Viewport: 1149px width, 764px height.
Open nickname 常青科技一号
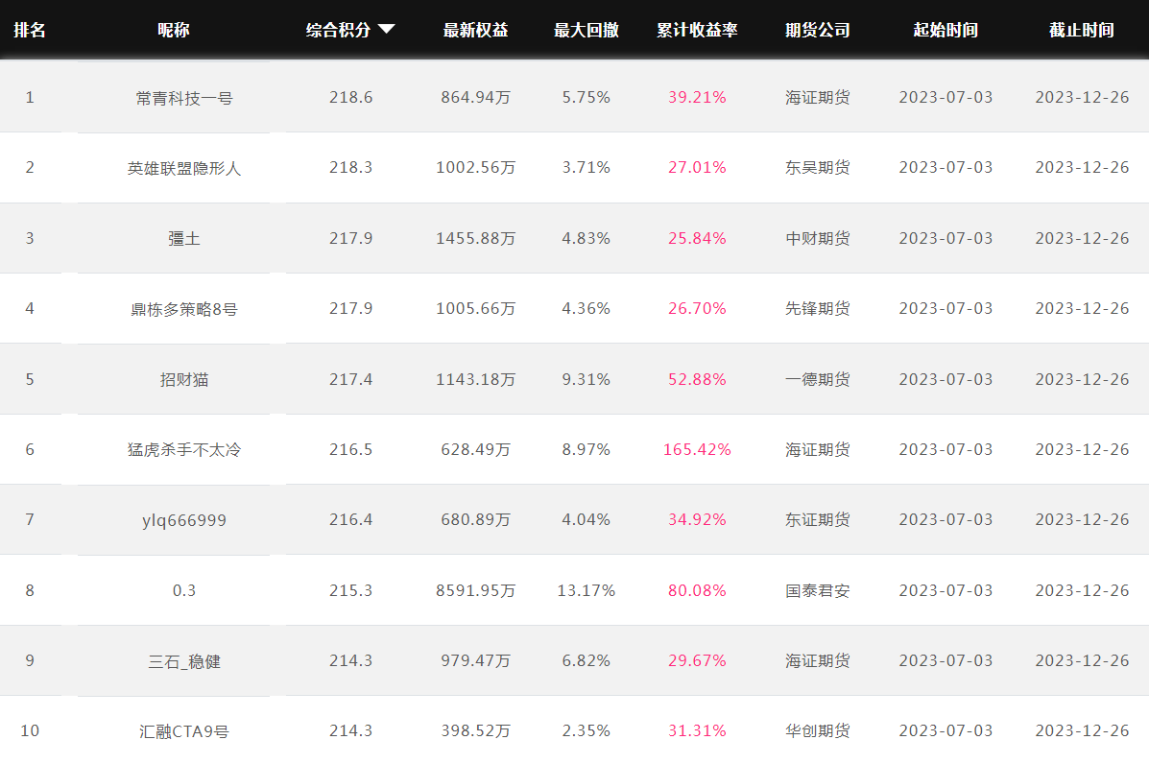click(x=184, y=98)
